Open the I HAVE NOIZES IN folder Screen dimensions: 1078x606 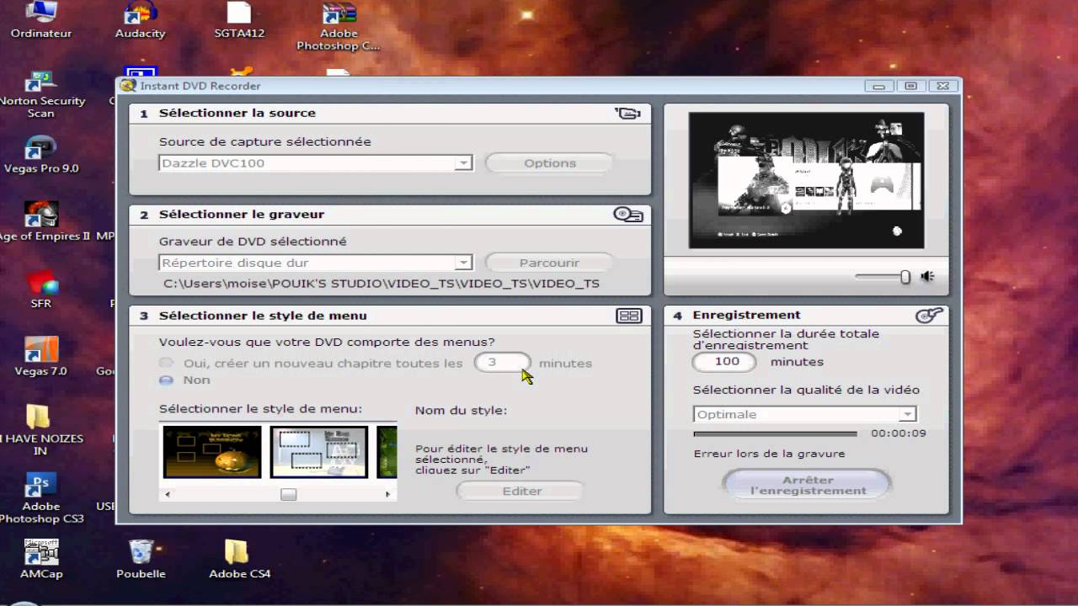[39, 431]
